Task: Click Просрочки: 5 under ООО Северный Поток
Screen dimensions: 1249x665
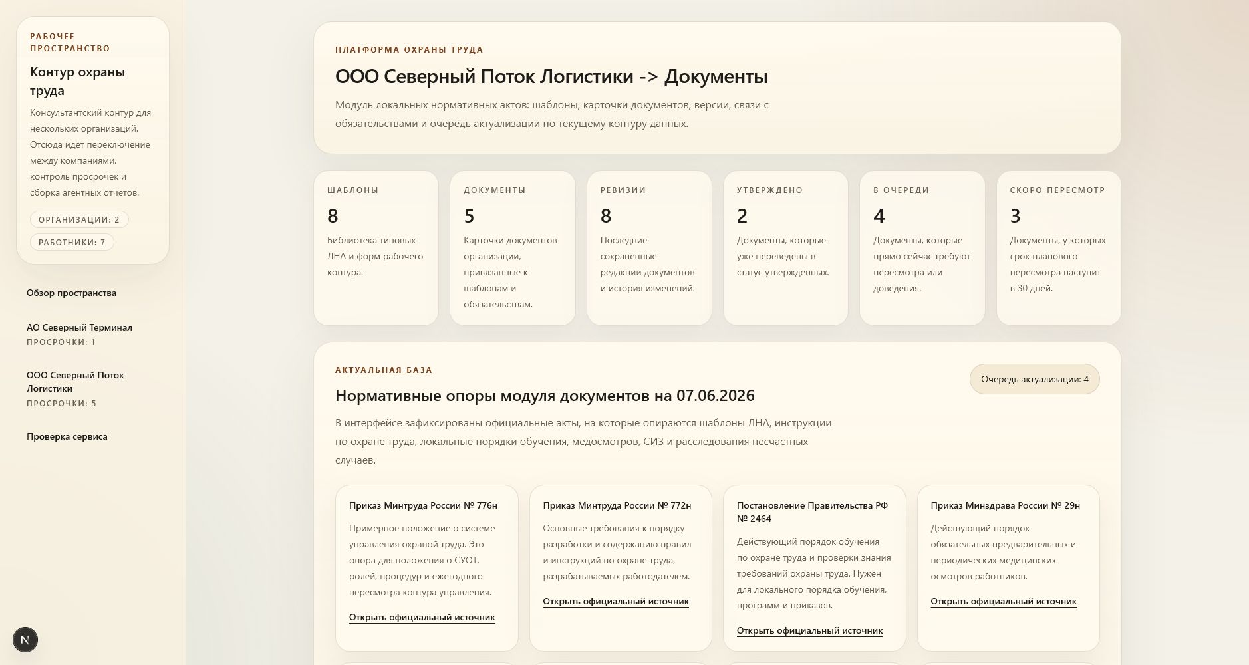Action: pyautogui.click(x=61, y=404)
